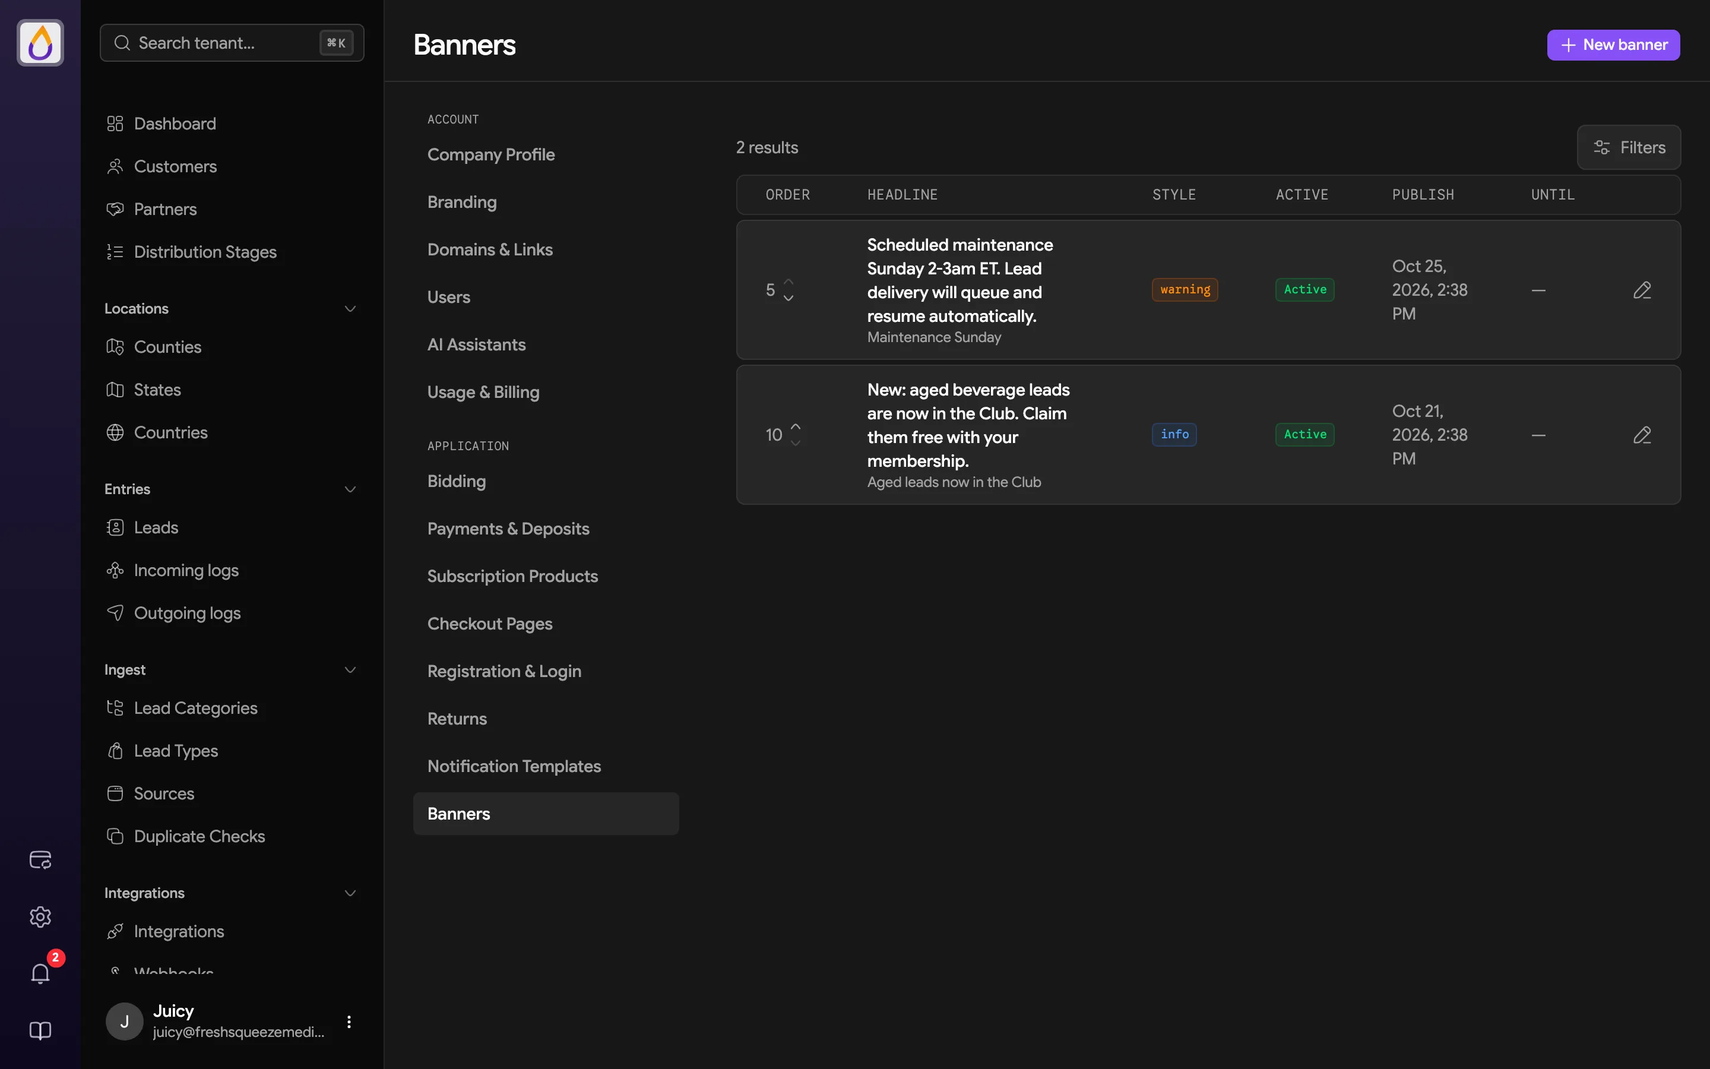Open the billing card icon in left rail

click(40, 860)
